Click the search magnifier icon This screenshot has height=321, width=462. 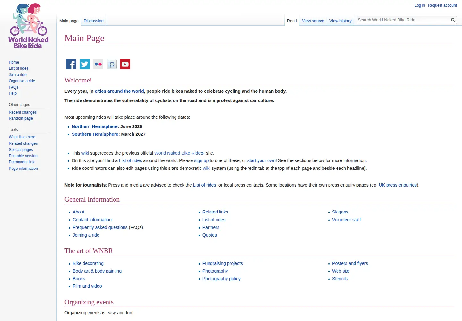[x=453, y=20]
